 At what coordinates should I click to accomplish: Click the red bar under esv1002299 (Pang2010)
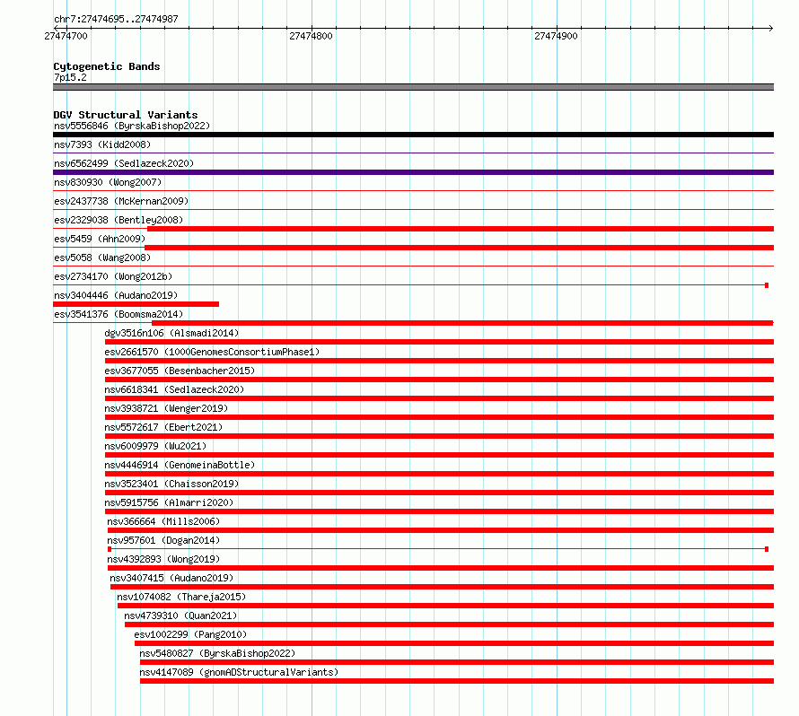(x=454, y=643)
